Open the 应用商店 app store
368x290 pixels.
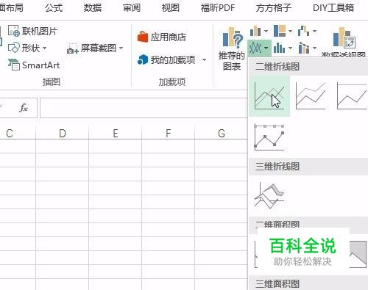(x=162, y=37)
